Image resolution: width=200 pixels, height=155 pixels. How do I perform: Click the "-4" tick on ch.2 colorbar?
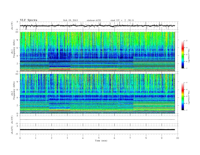coord(186,89)
